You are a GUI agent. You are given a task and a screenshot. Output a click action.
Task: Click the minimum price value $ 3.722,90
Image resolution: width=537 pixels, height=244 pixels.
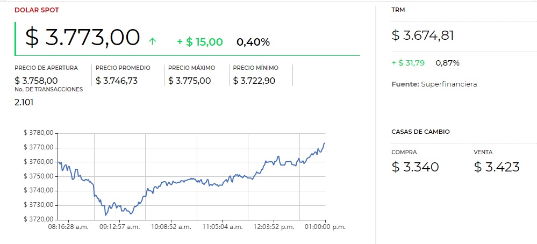(256, 81)
